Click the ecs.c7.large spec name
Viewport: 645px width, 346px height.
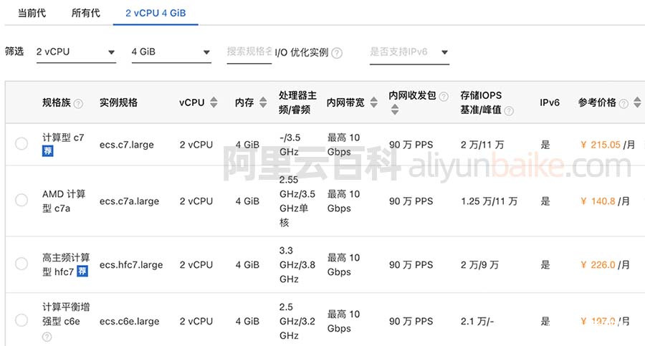127,145
